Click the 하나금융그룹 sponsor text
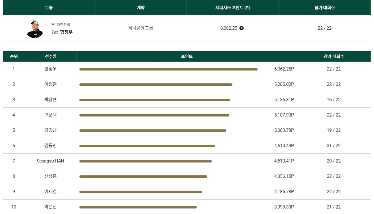 click(x=140, y=28)
